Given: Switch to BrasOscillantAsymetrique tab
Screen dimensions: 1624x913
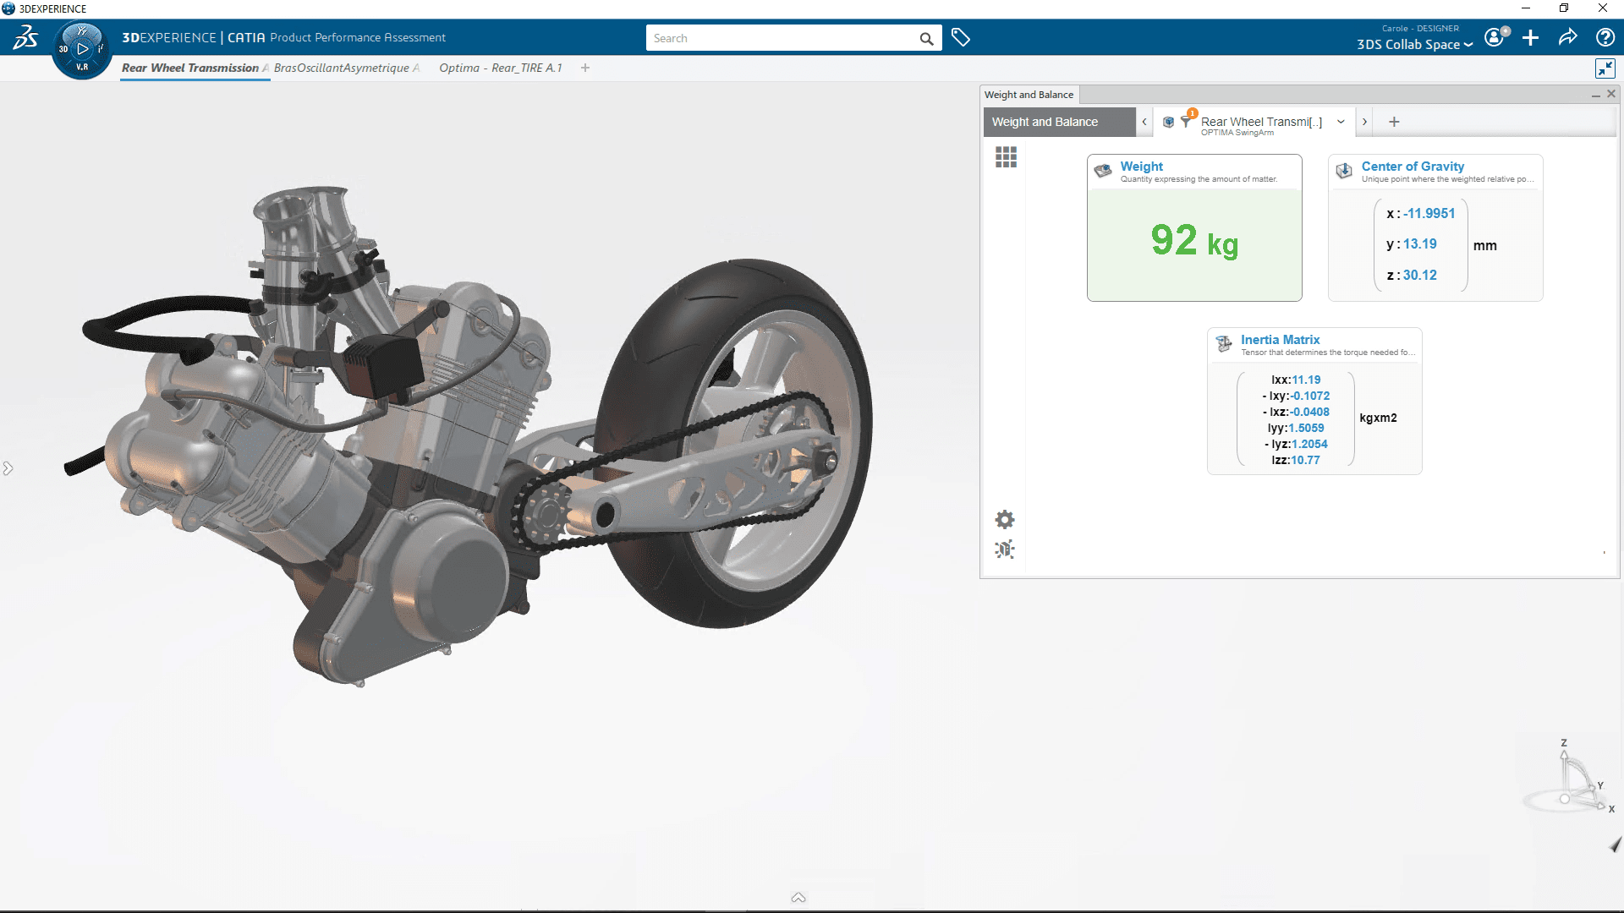Looking at the screenshot, I should (x=342, y=68).
